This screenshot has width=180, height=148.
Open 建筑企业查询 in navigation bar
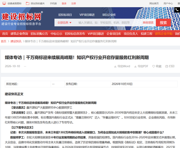[x=19, y=34]
